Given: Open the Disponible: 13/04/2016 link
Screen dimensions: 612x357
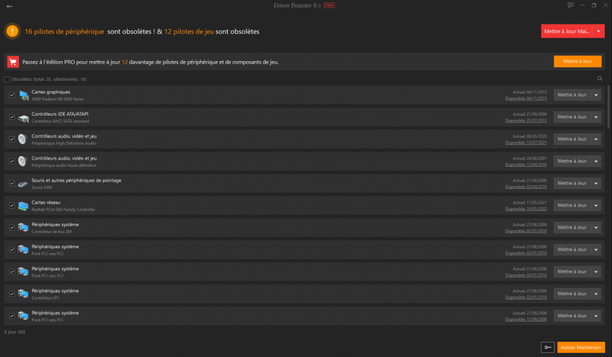Looking at the screenshot, I should coord(526,165).
